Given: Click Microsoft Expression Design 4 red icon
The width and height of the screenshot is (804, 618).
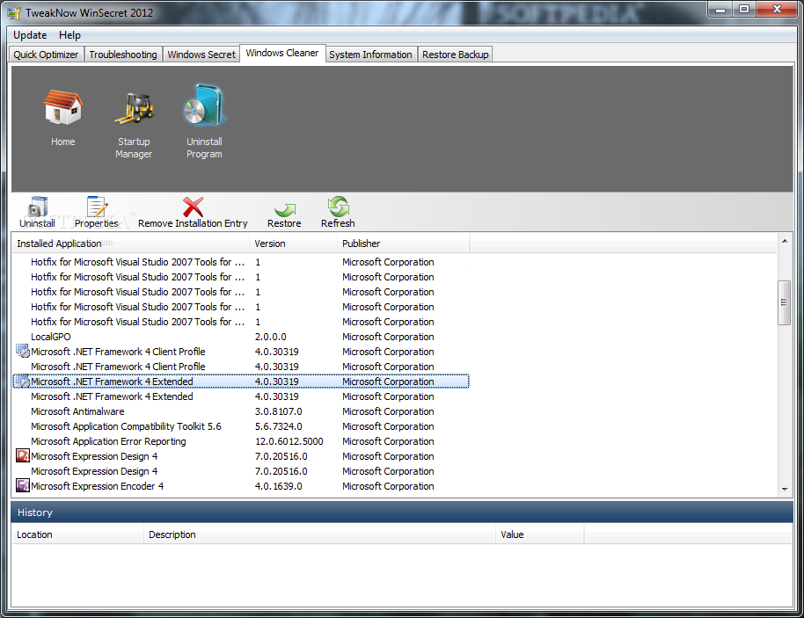Looking at the screenshot, I should coord(23,456).
